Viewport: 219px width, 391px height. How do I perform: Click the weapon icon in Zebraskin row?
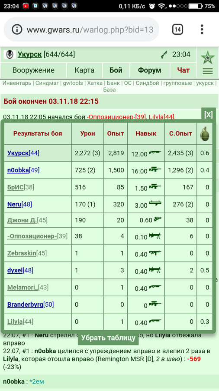pyautogui.click(x=155, y=252)
